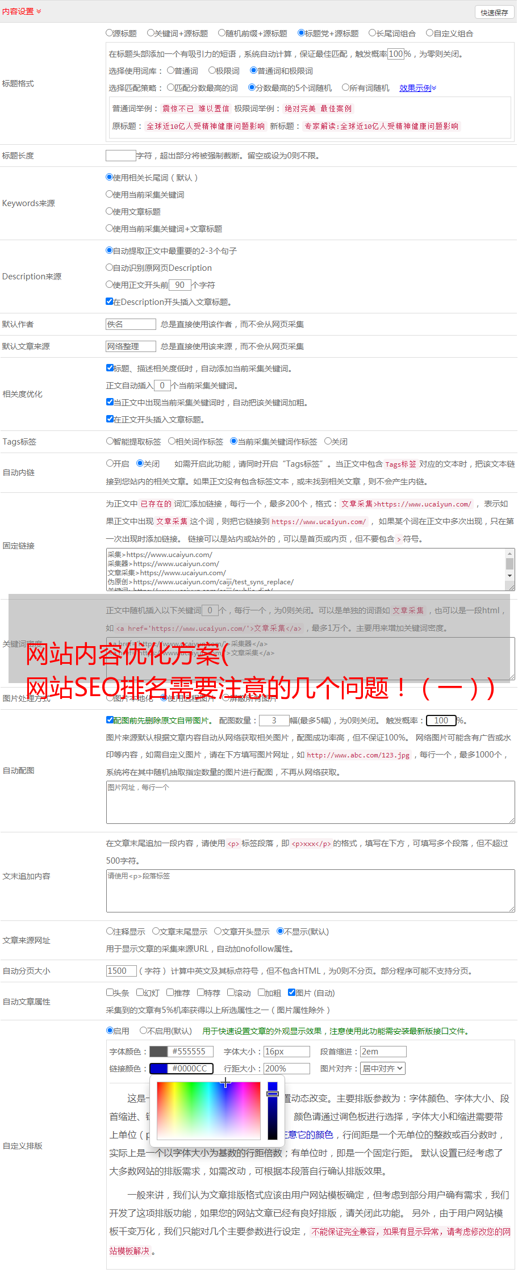518x1277 pixels.
Task: Click the 默认文章来源 input field
Action: (131, 346)
